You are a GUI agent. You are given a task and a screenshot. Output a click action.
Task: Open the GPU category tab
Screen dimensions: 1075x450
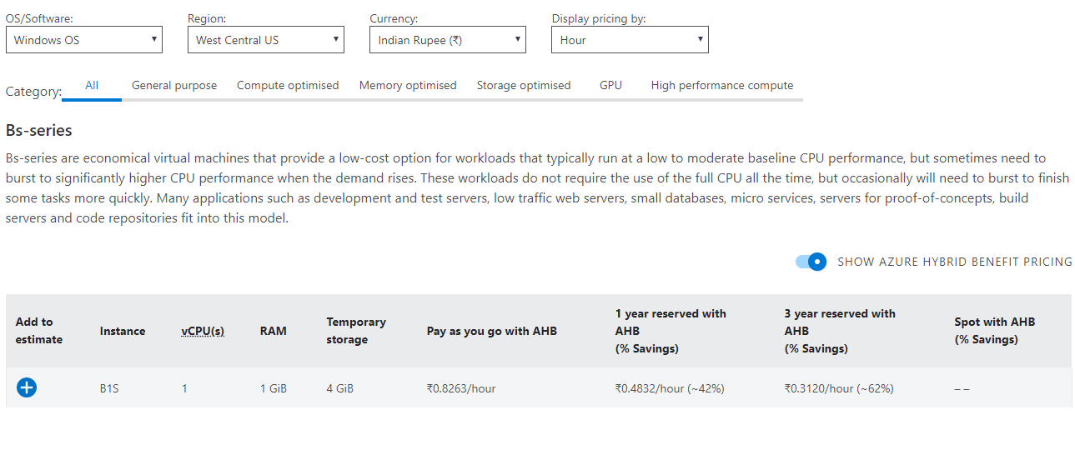click(x=610, y=85)
